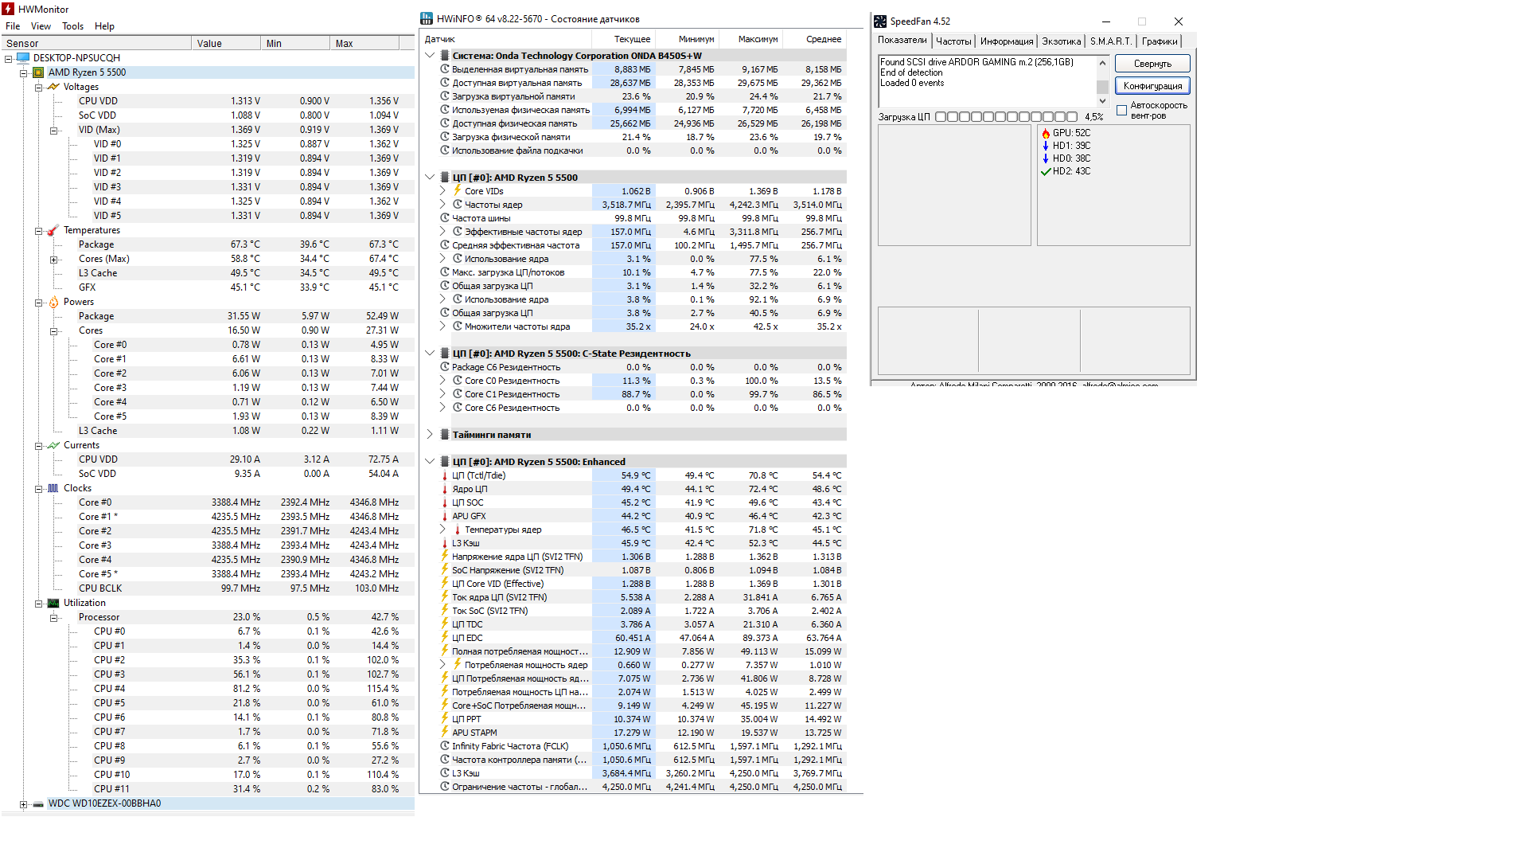Switch to the Графики tab in SpeedFan
The width and height of the screenshot is (1528, 860).
click(x=1160, y=41)
